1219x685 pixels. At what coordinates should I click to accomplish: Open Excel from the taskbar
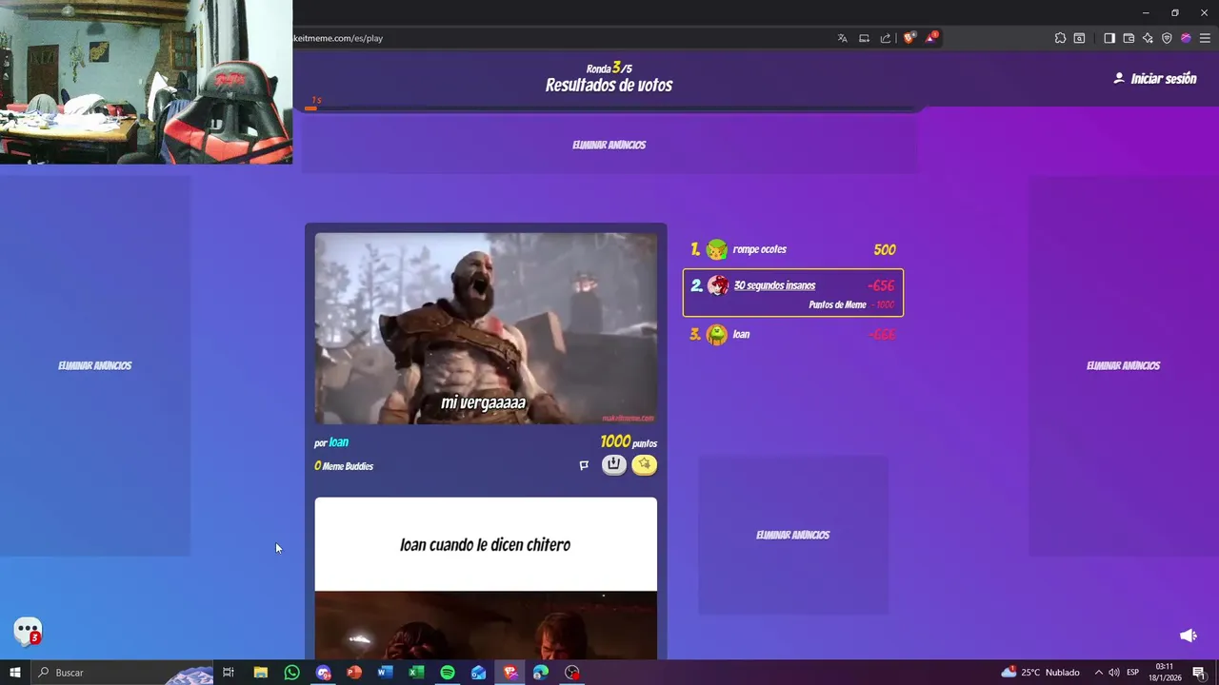tap(416, 673)
